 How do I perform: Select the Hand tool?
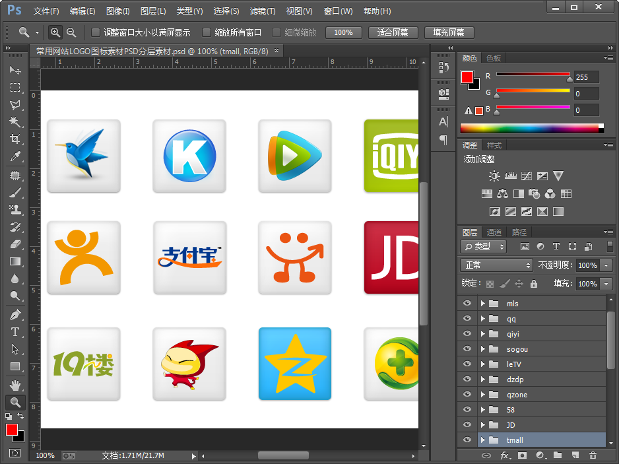point(15,385)
